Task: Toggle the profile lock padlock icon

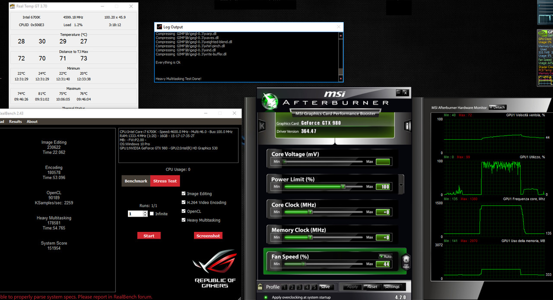Action: [260, 287]
